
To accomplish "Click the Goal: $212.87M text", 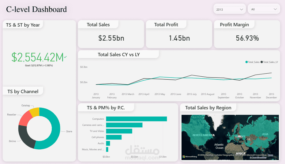I will point(39,65).
